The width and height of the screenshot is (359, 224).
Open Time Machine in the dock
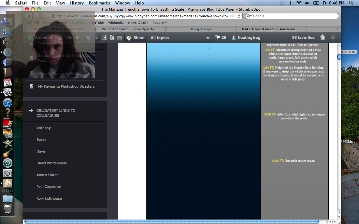[8, 163]
